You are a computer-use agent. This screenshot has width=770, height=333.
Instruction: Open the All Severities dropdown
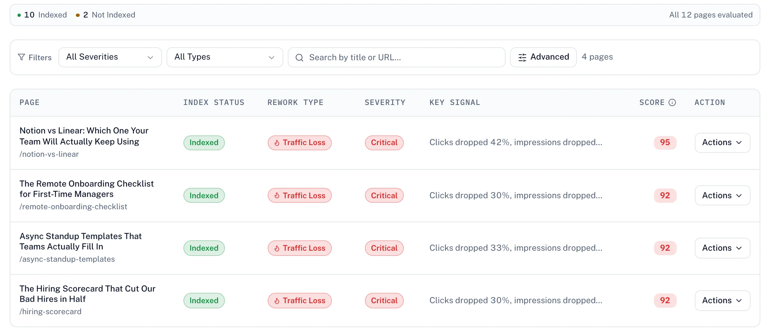[110, 57]
